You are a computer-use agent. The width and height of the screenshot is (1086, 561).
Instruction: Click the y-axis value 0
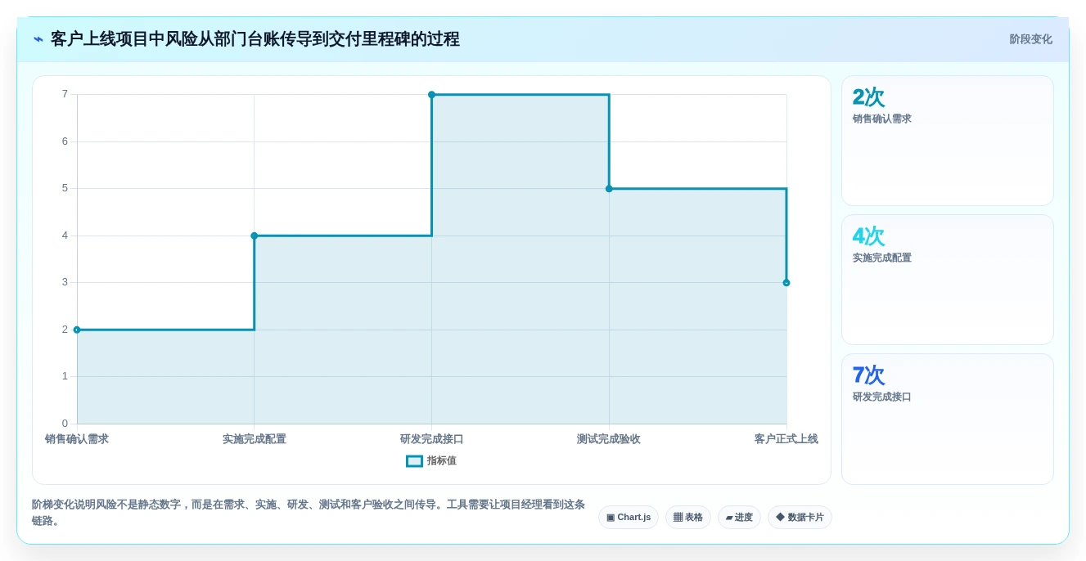[65, 424]
